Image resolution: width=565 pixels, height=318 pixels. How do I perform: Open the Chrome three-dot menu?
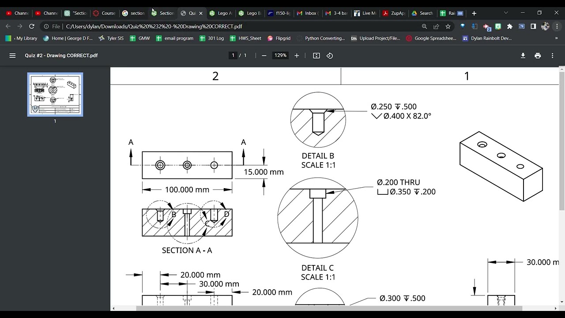click(x=557, y=26)
